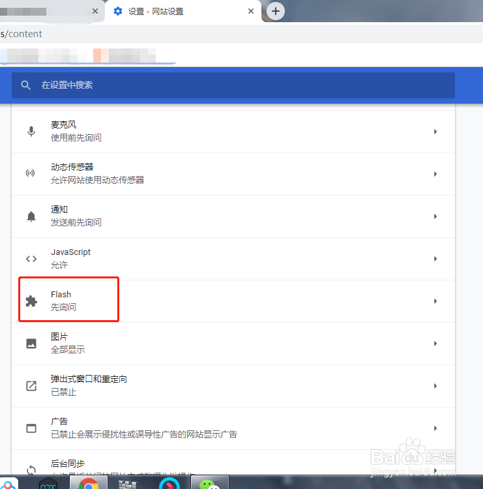Open the brick wall icon app in taskbar
Image resolution: width=483 pixels, height=489 pixels.
click(x=128, y=483)
